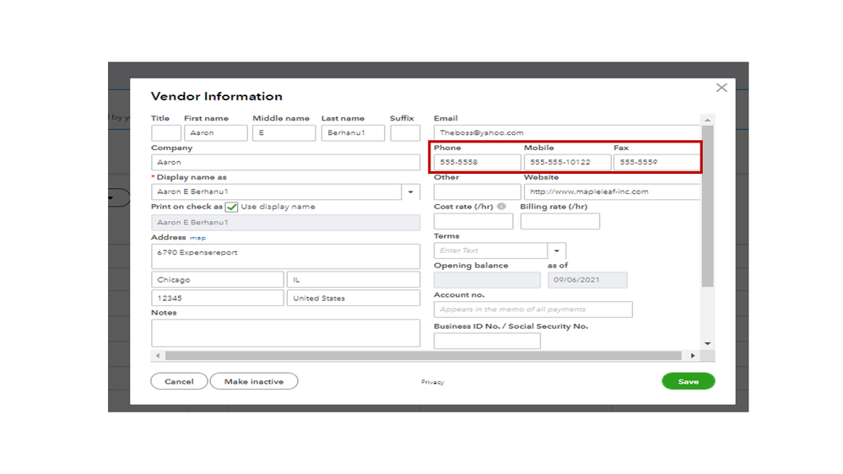Screen dimensions: 843x474
Task: Expand the Terms dropdown arrow
Action: tap(556, 251)
